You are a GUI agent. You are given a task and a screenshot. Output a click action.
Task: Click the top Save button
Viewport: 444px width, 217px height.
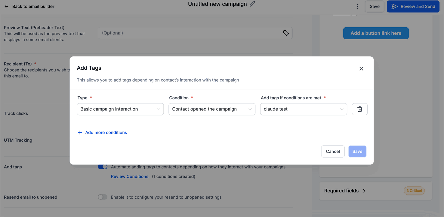pyautogui.click(x=375, y=6)
